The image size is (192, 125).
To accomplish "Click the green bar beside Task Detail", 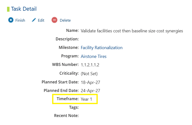I will click(8, 9).
